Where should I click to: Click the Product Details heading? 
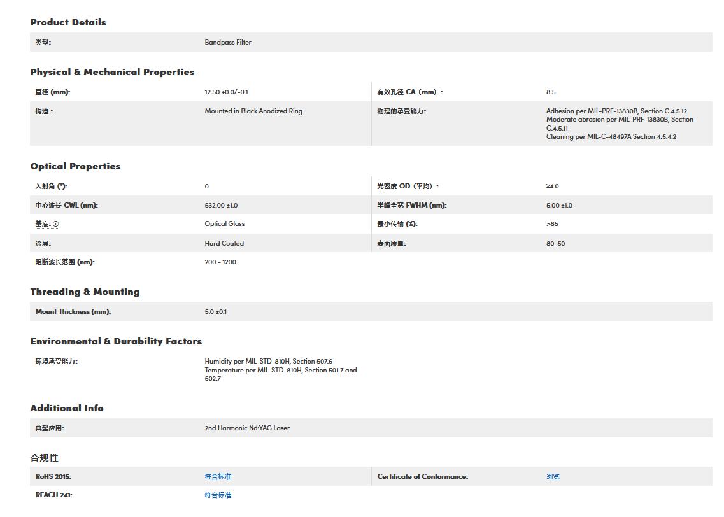pos(68,22)
